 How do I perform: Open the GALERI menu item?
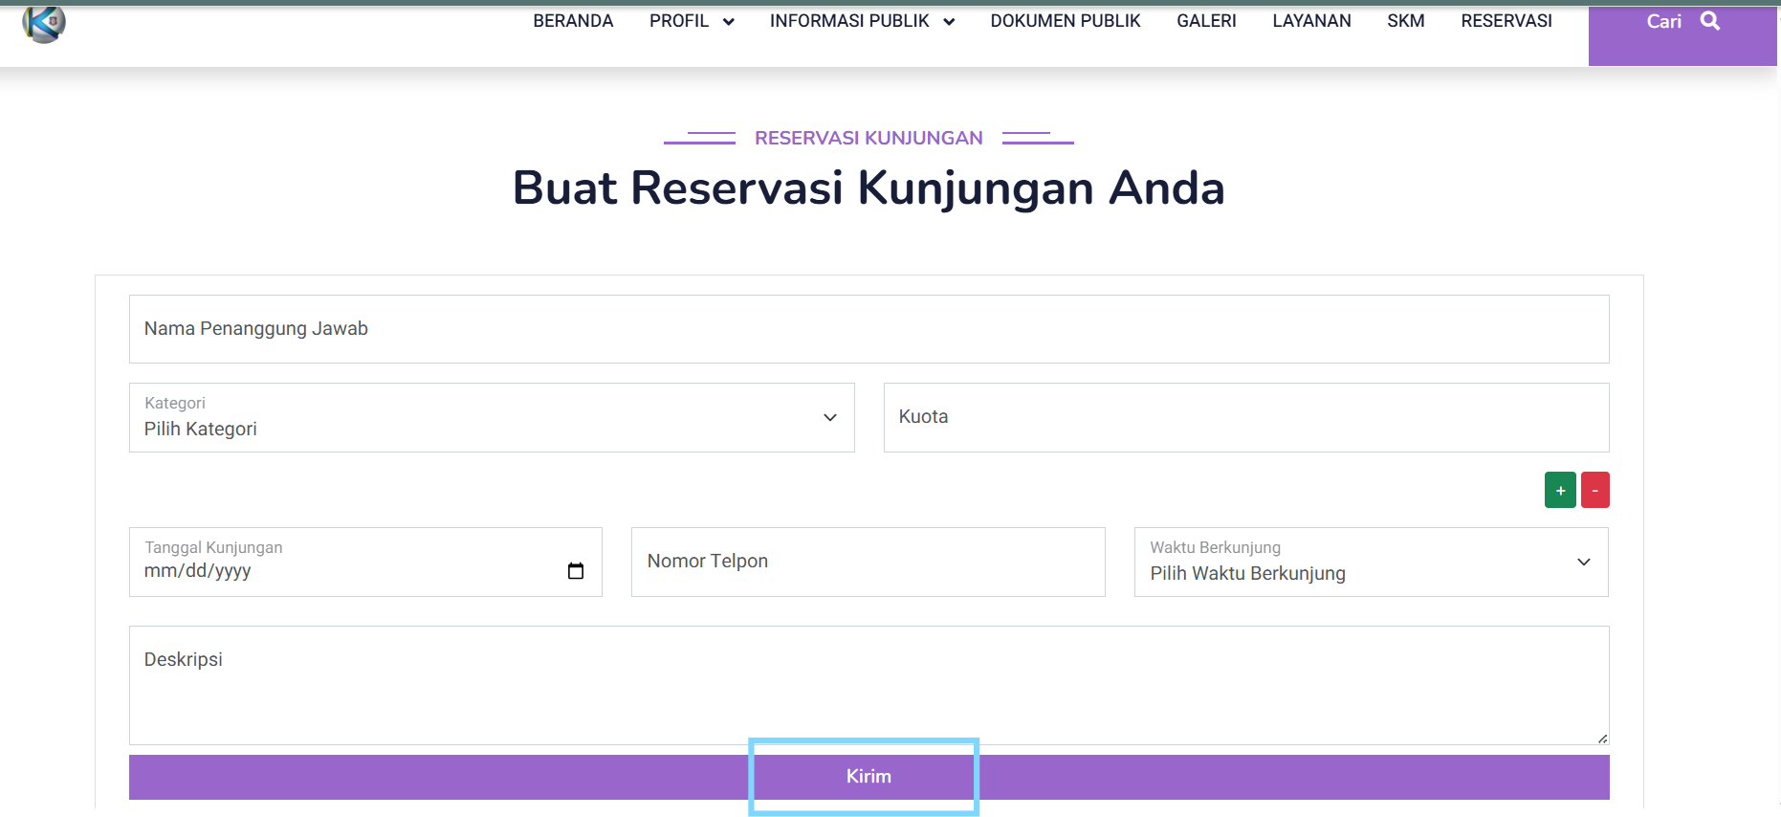pyautogui.click(x=1206, y=21)
